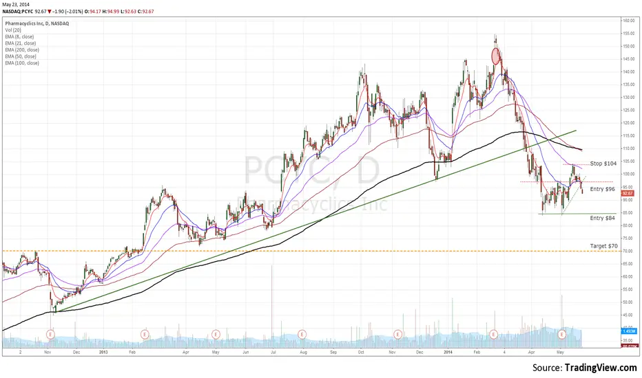Click the blue 1.493M volume tag

[628, 331]
